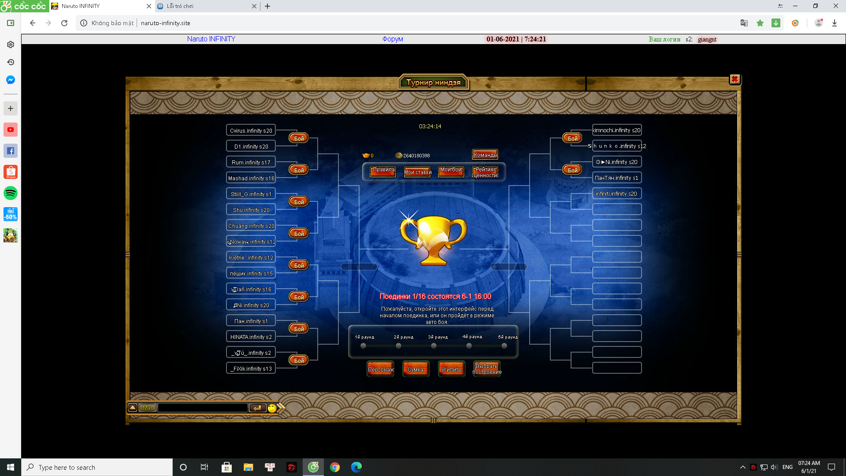This screenshot has width=846, height=476.
Task: Click into the chat text field
Action: click(x=203, y=408)
